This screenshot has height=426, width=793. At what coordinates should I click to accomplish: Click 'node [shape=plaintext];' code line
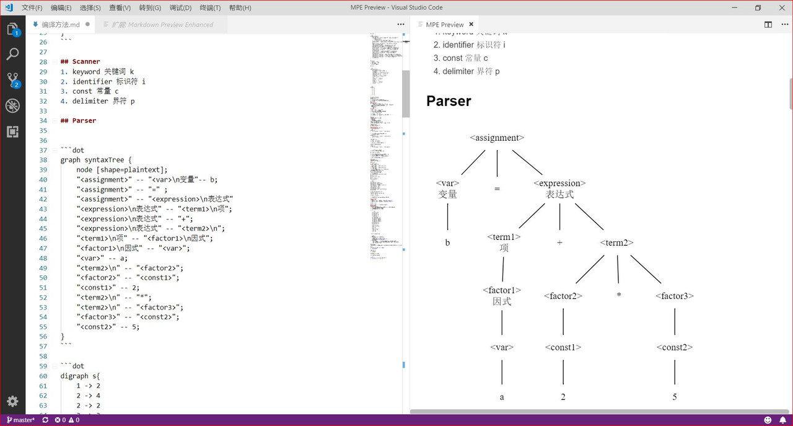122,169
